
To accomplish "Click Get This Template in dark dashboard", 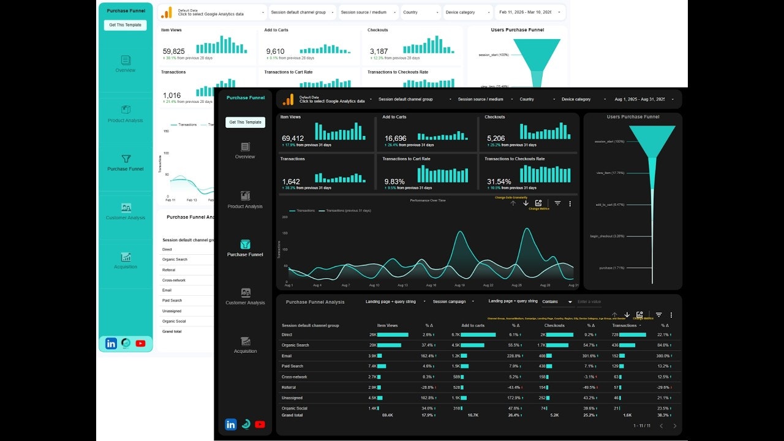I will point(245,122).
